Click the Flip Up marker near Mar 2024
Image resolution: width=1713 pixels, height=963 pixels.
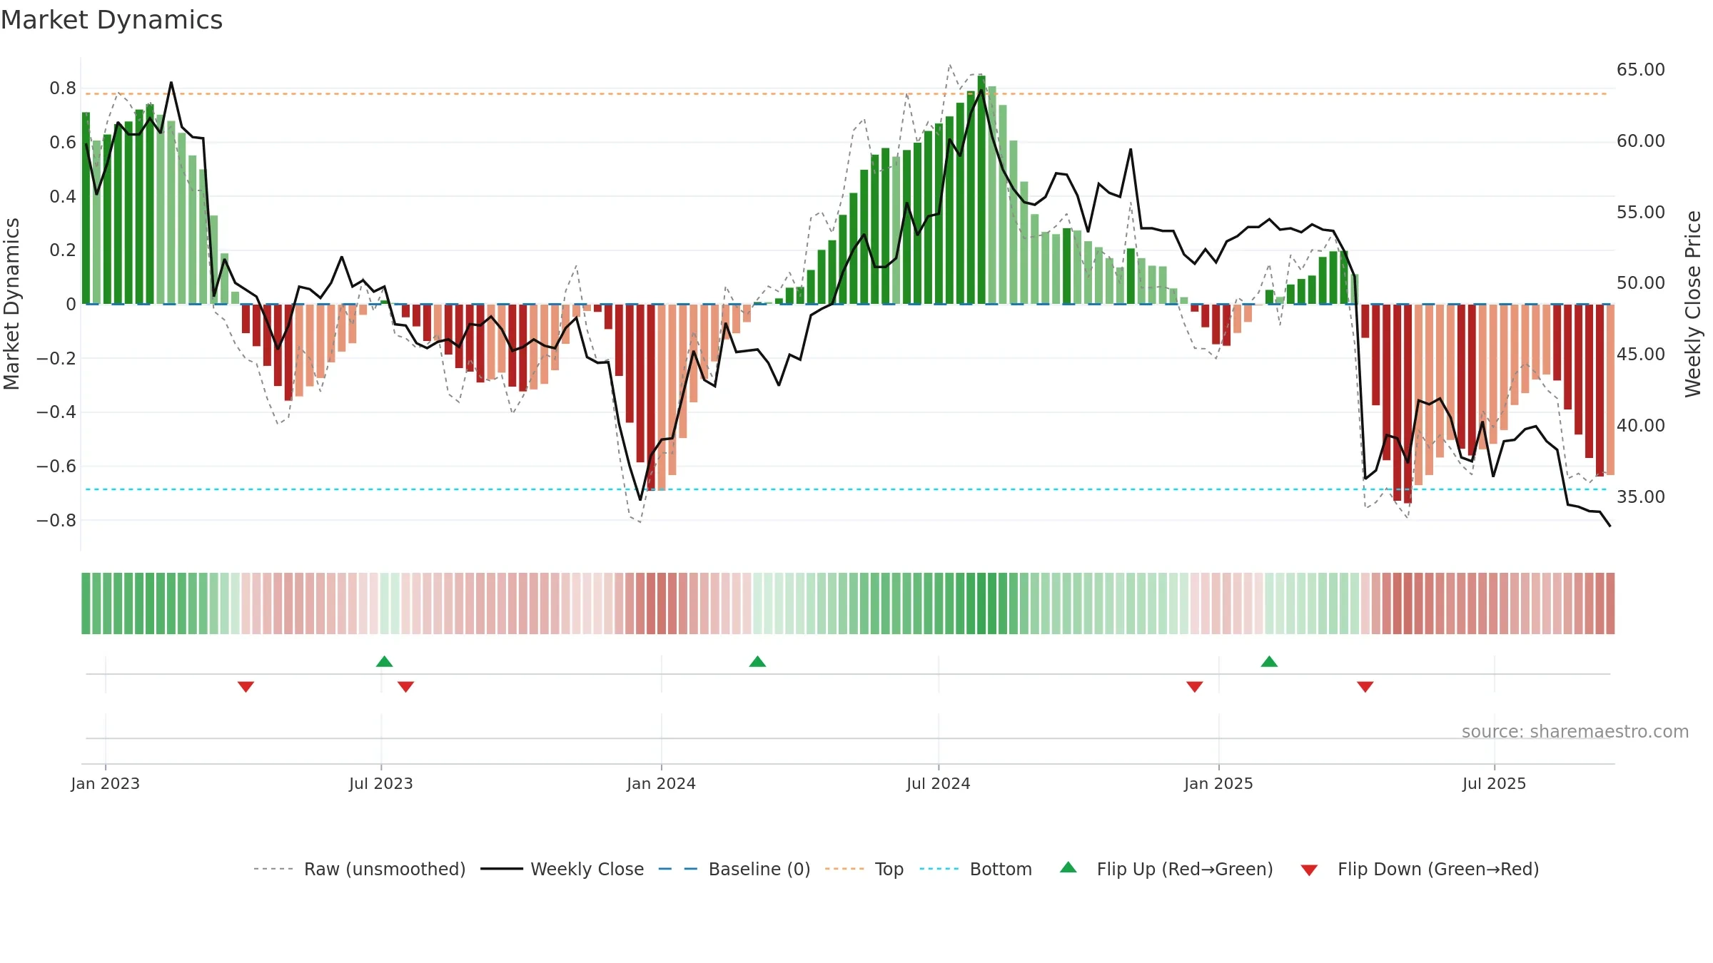tap(757, 661)
